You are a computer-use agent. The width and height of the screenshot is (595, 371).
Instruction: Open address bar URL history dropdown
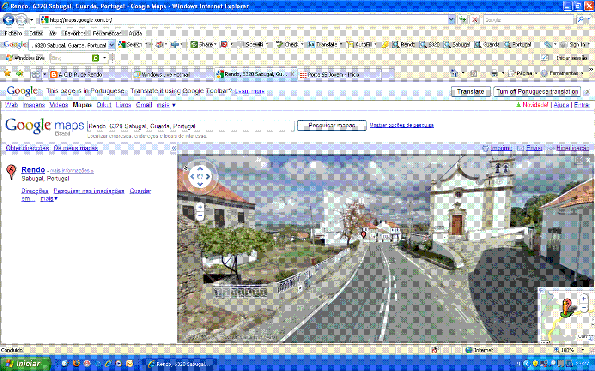coord(451,20)
